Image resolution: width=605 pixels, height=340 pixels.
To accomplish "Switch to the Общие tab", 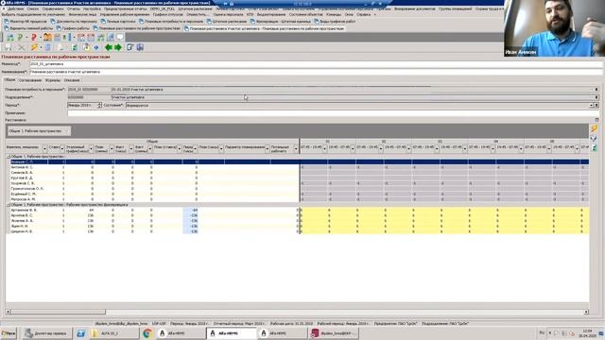I will coord(9,79).
